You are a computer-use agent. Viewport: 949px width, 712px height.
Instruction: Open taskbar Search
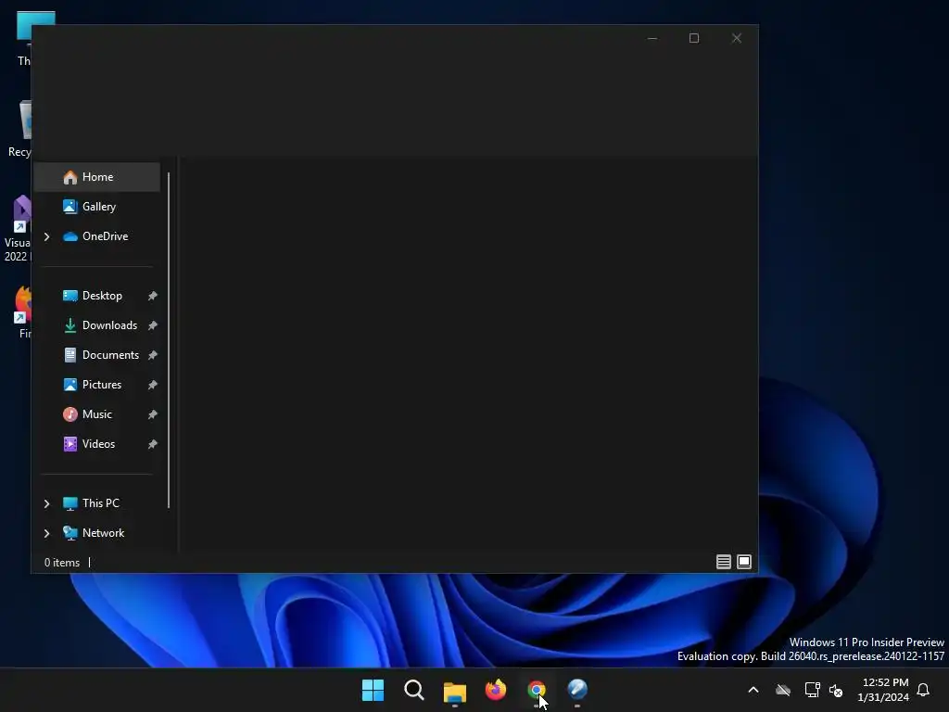[414, 690]
